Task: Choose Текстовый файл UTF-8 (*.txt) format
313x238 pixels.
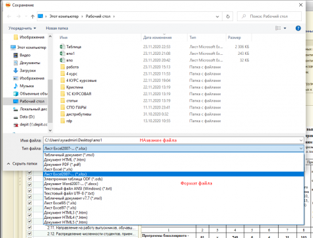Action: [x=174, y=193]
